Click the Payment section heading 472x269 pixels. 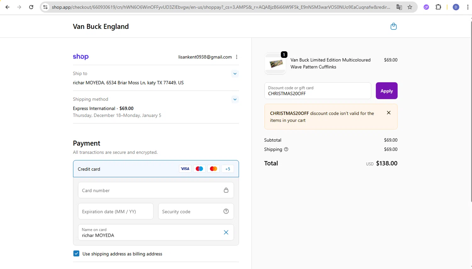pos(87,143)
